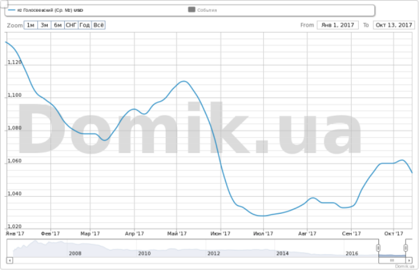The image size is (419, 270).
Task: Select the Год zoom range
Action: coord(84,25)
